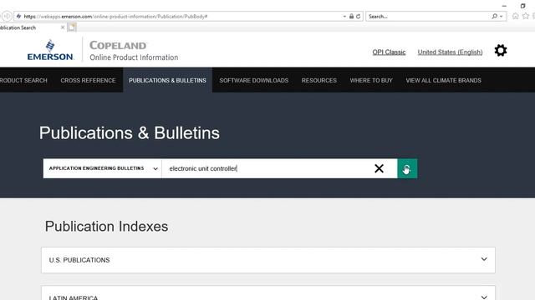Go to browser home icon
This screenshot has width=535, height=300.
(x=515, y=16)
